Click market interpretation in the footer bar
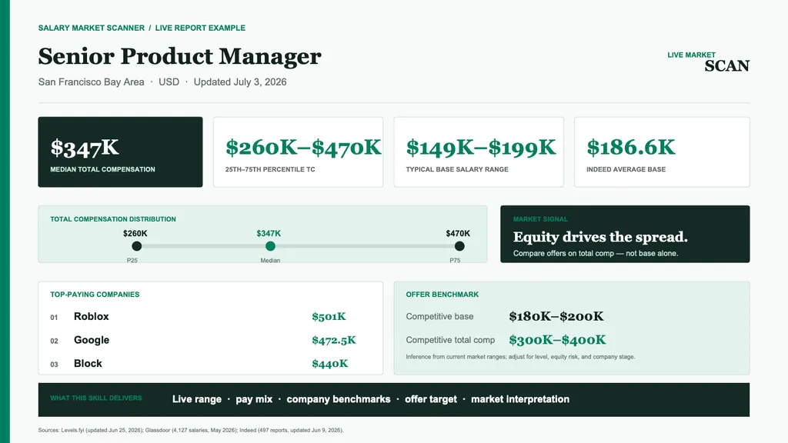Viewport: 788px width, 443px height. [x=520, y=399]
